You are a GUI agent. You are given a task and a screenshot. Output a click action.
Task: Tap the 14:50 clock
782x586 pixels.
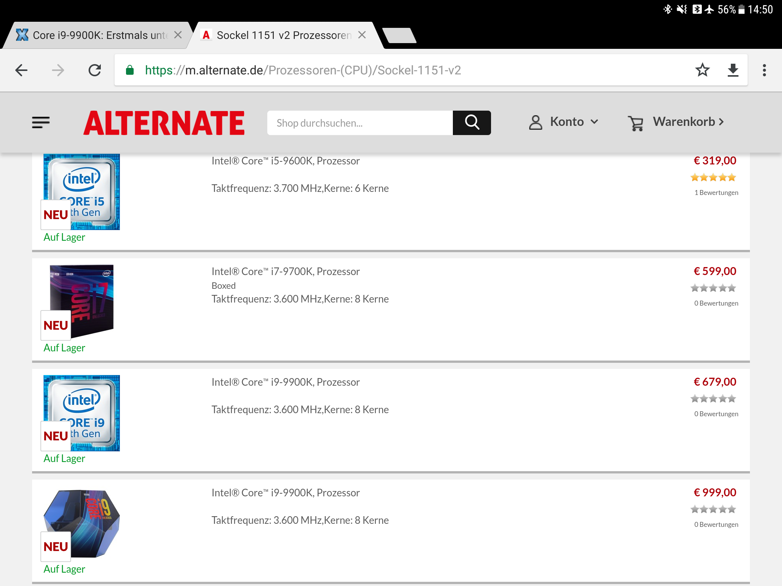click(x=760, y=9)
